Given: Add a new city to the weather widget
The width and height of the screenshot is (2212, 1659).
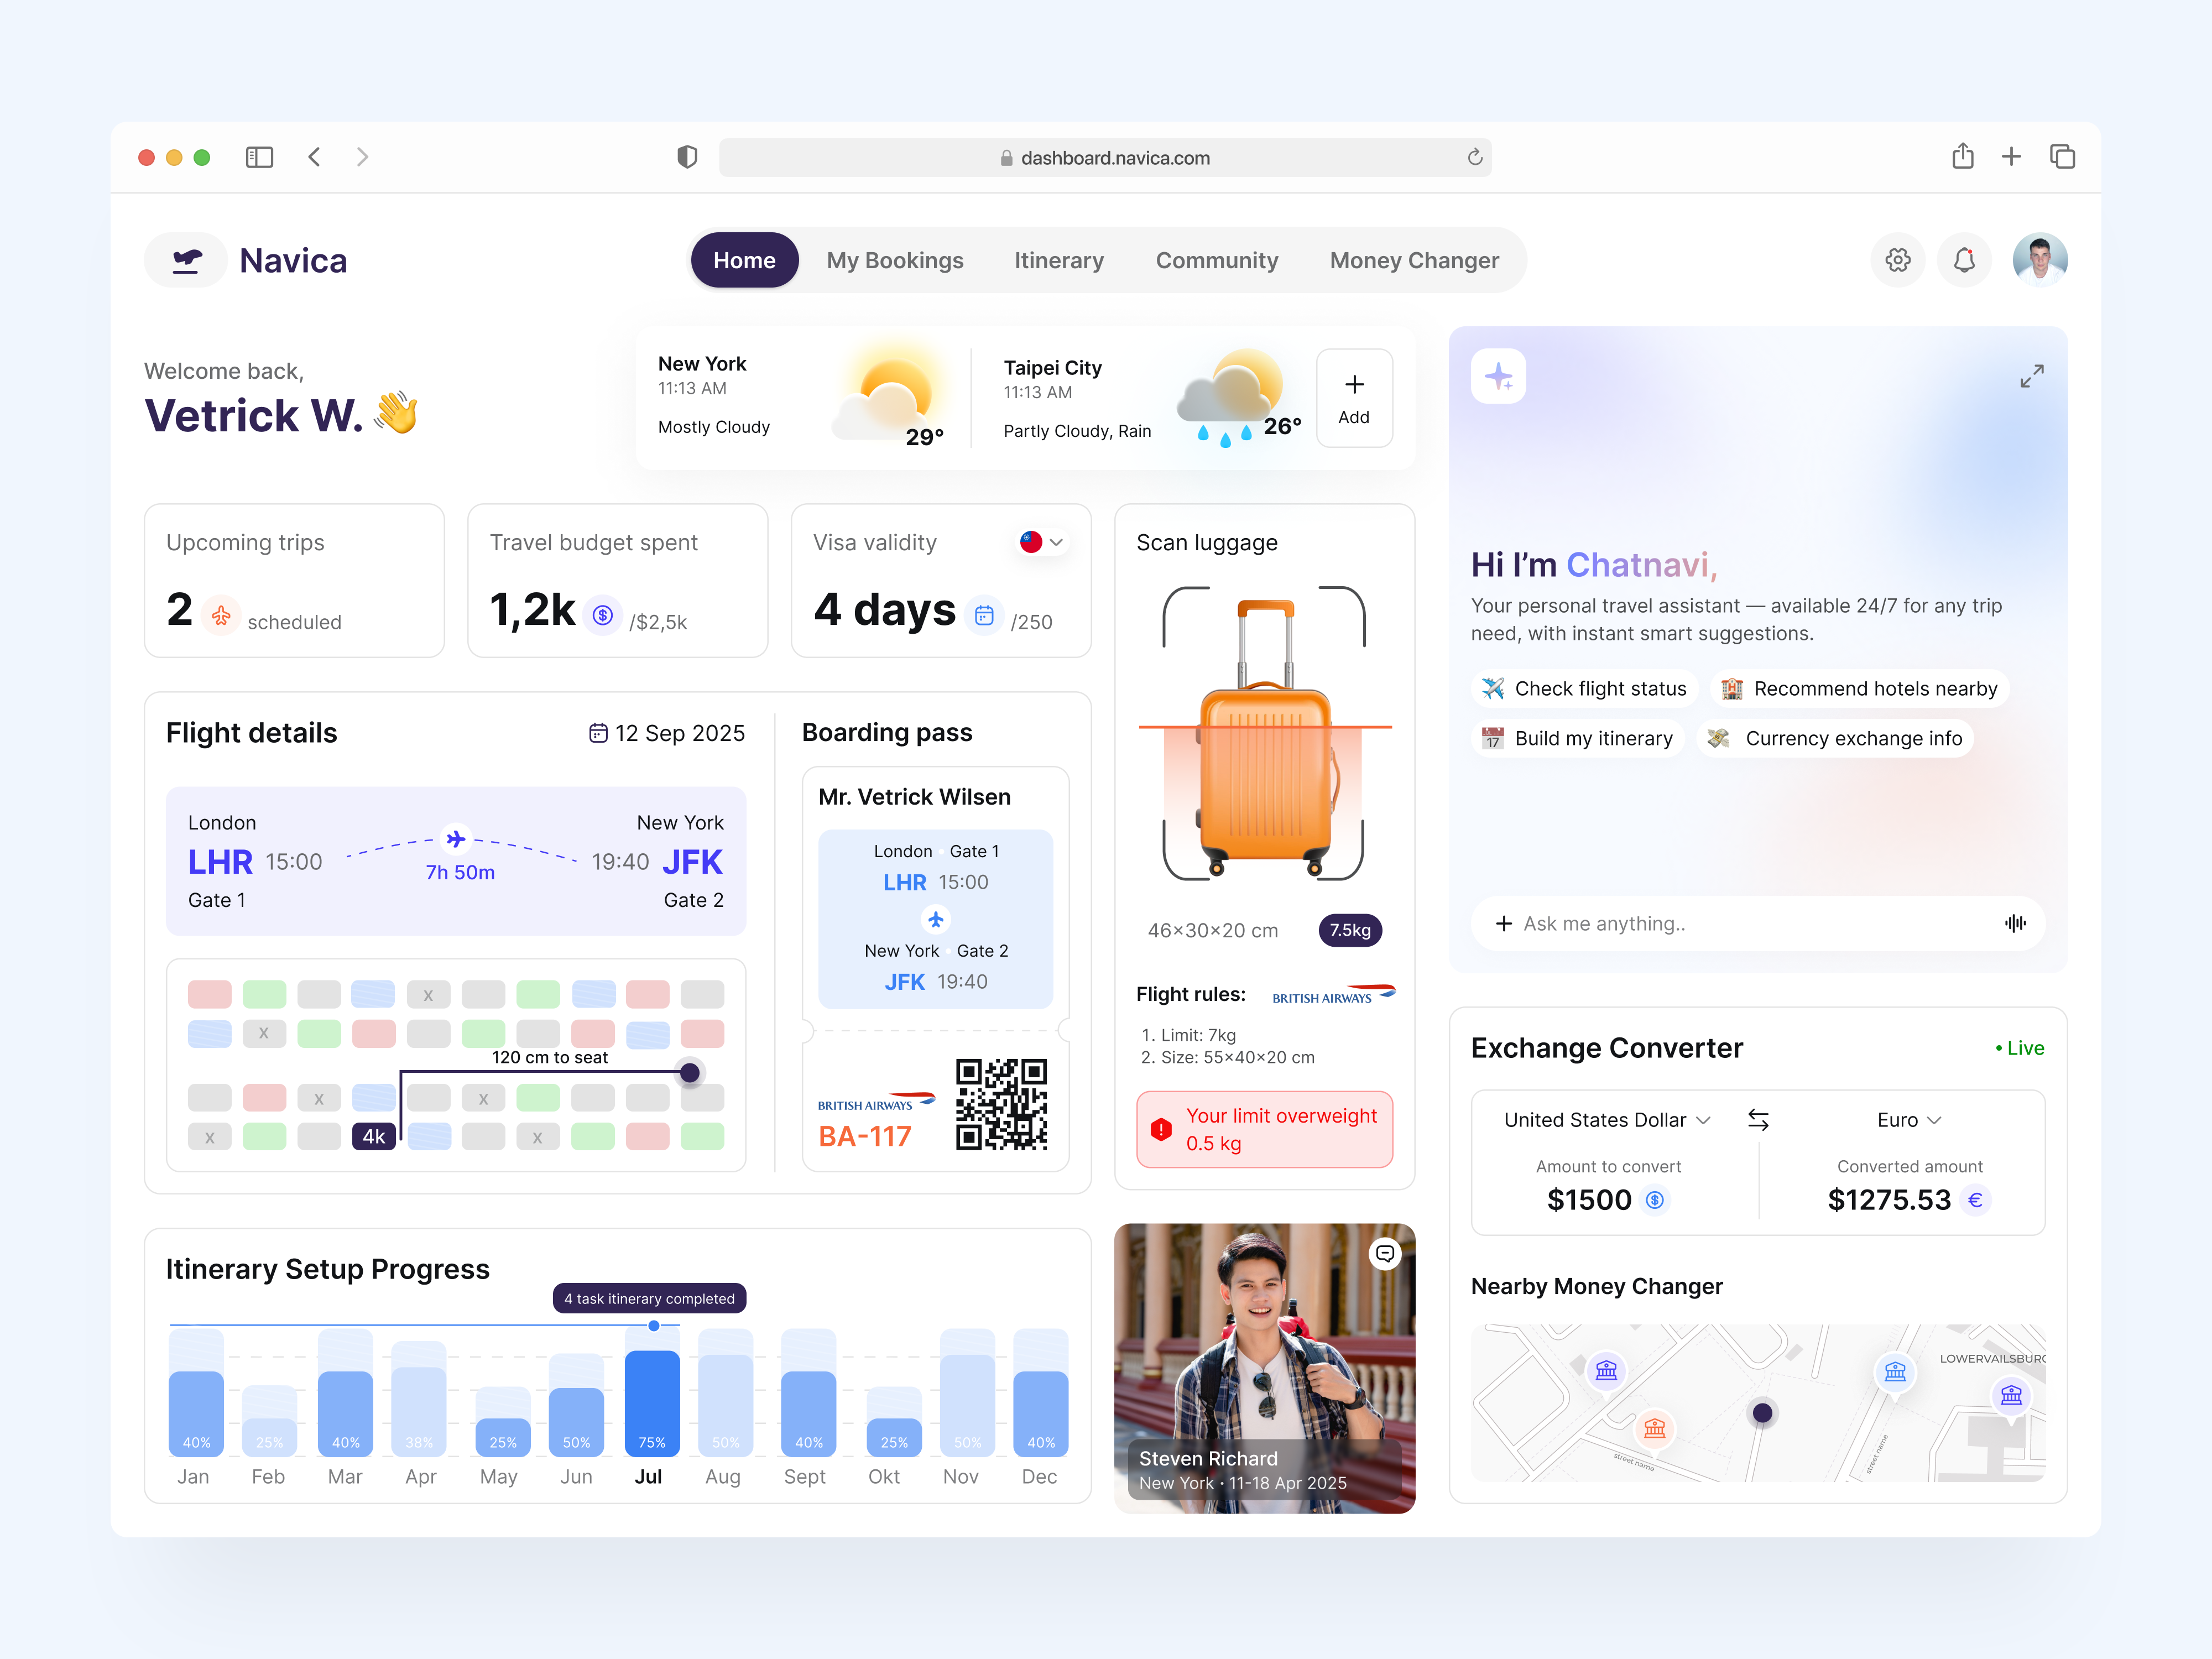Looking at the screenshot, I should [x=1355, y=398].
